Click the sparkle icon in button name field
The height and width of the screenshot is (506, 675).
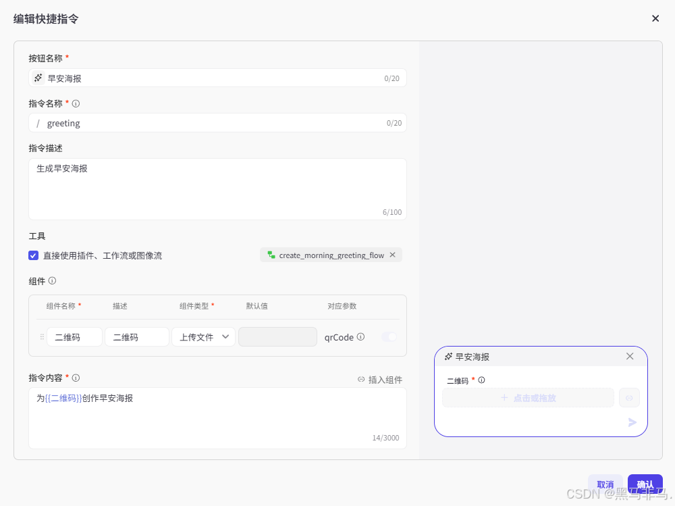[x=38, y=78]
